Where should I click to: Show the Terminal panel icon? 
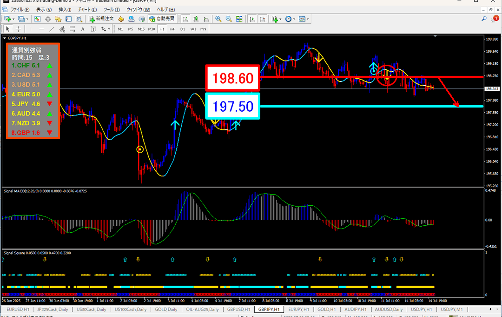click(68, 19)
